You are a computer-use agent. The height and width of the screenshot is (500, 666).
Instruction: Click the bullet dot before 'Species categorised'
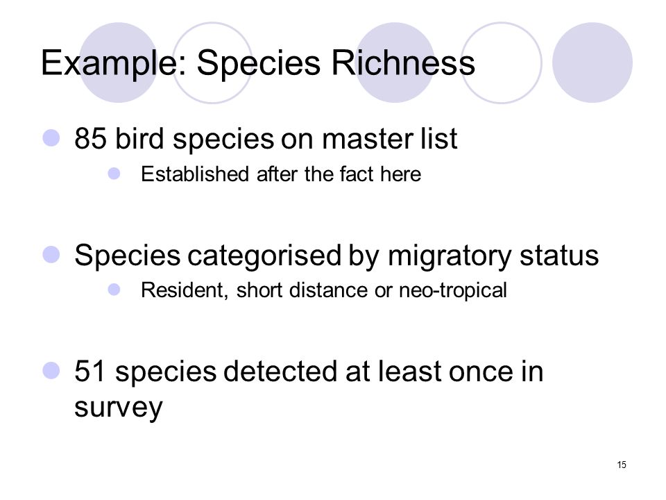click(51, 254)
